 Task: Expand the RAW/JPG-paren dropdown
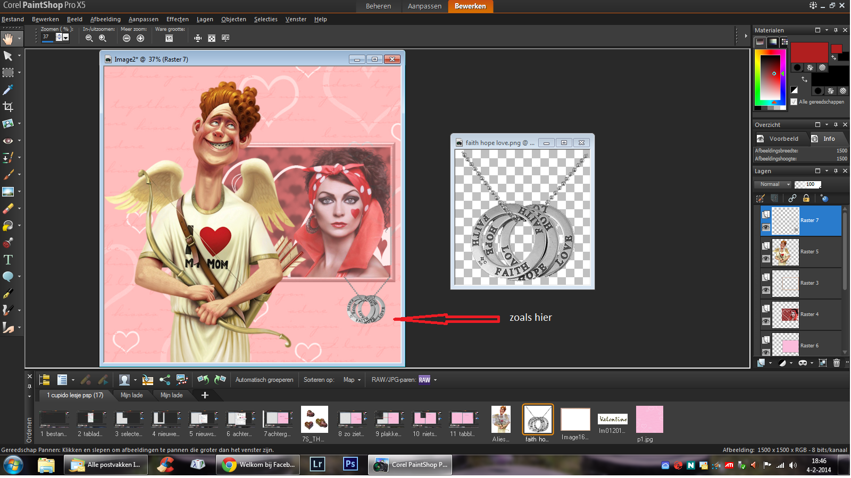(x=435, y=380)
